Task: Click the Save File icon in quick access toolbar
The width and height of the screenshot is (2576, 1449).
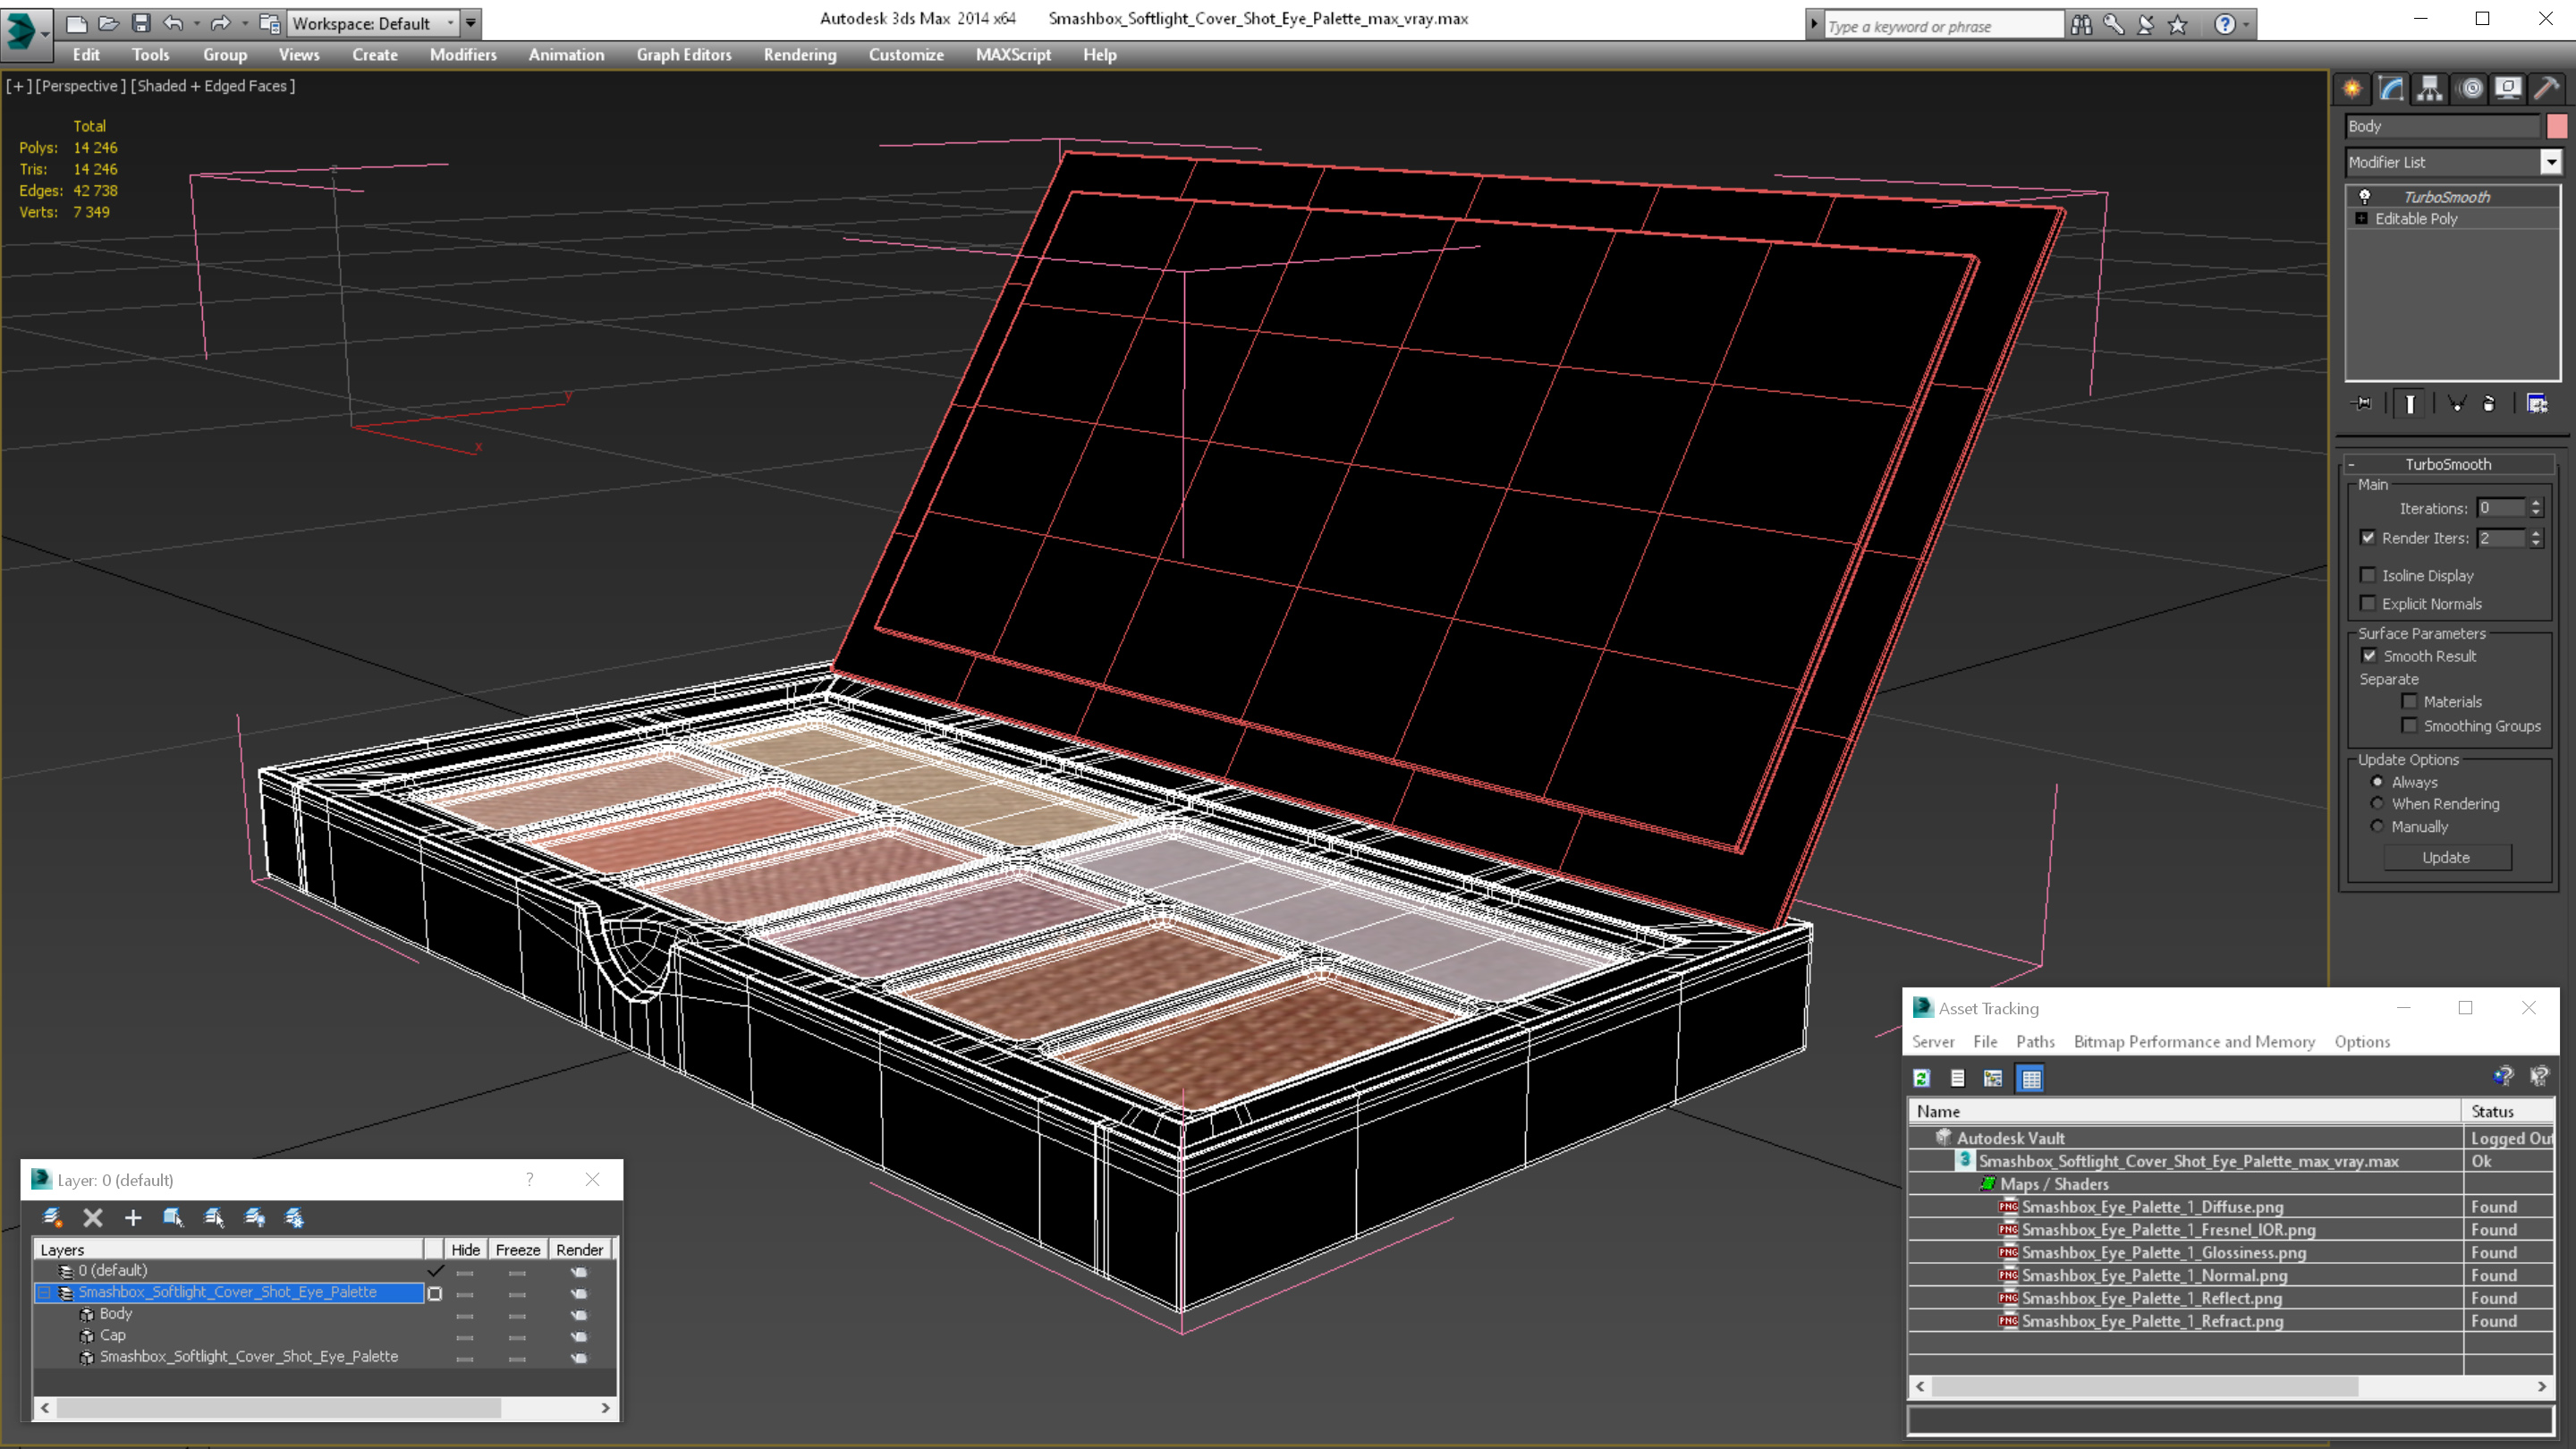Action: click(x=141, y=22)
